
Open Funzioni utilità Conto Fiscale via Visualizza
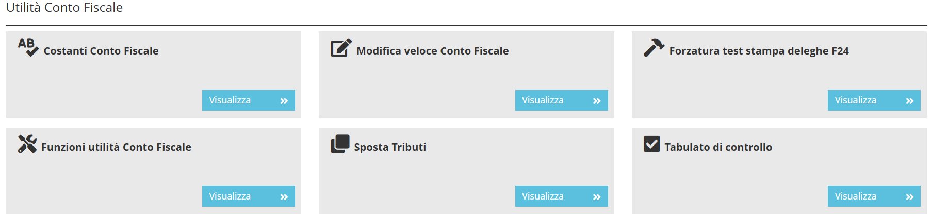[248, 196]
